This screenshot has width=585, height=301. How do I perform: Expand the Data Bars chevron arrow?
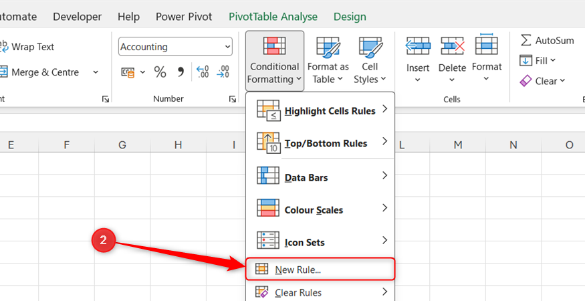384,175
